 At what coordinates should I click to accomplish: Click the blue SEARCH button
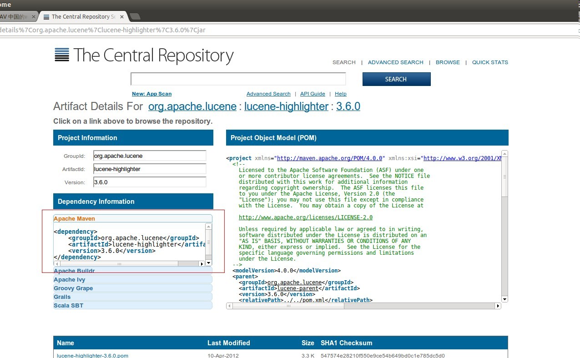396,79
